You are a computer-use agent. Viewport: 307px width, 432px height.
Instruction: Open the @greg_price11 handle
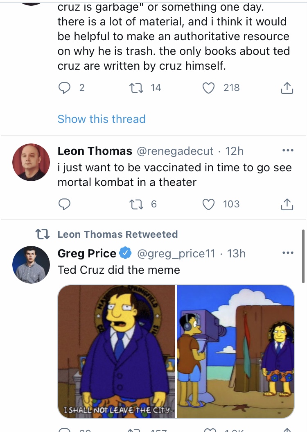pos(176,253)
